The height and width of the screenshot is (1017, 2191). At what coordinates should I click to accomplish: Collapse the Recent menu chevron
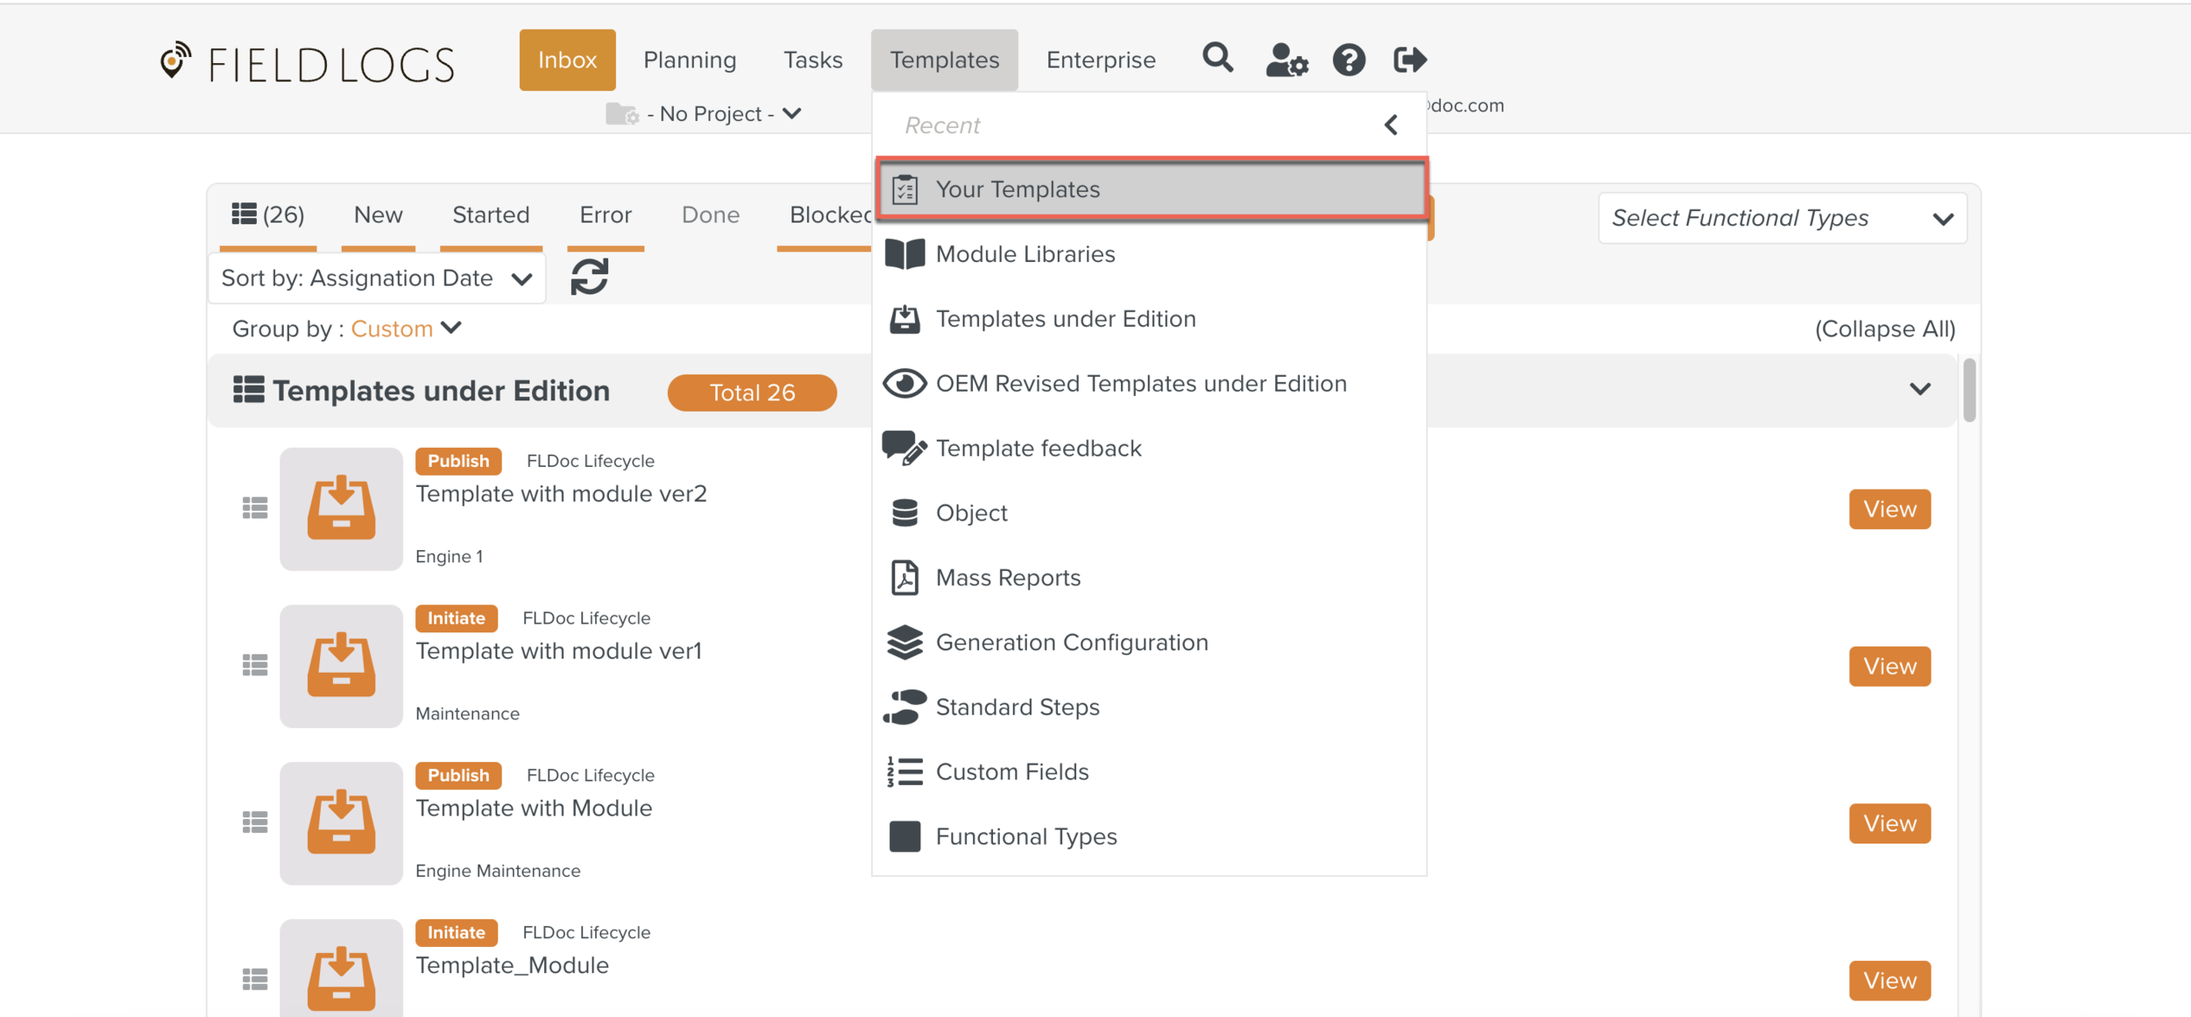click(1391, 125)
